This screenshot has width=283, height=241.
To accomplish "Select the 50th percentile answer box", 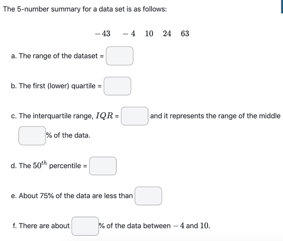I will point(103,166).
